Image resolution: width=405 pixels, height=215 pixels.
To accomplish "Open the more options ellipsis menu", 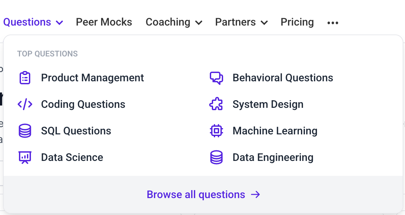I will tap(333, 23).
